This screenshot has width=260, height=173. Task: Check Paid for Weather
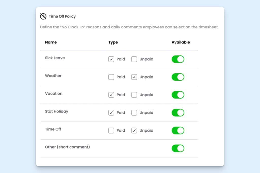111,77
